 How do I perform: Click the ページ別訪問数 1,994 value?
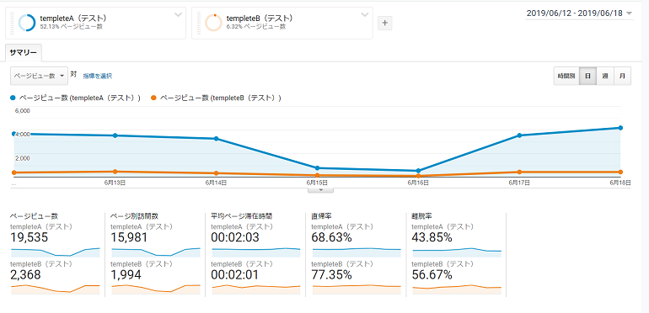[126, 274]
